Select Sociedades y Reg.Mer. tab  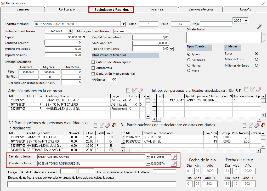pos(111,9)
